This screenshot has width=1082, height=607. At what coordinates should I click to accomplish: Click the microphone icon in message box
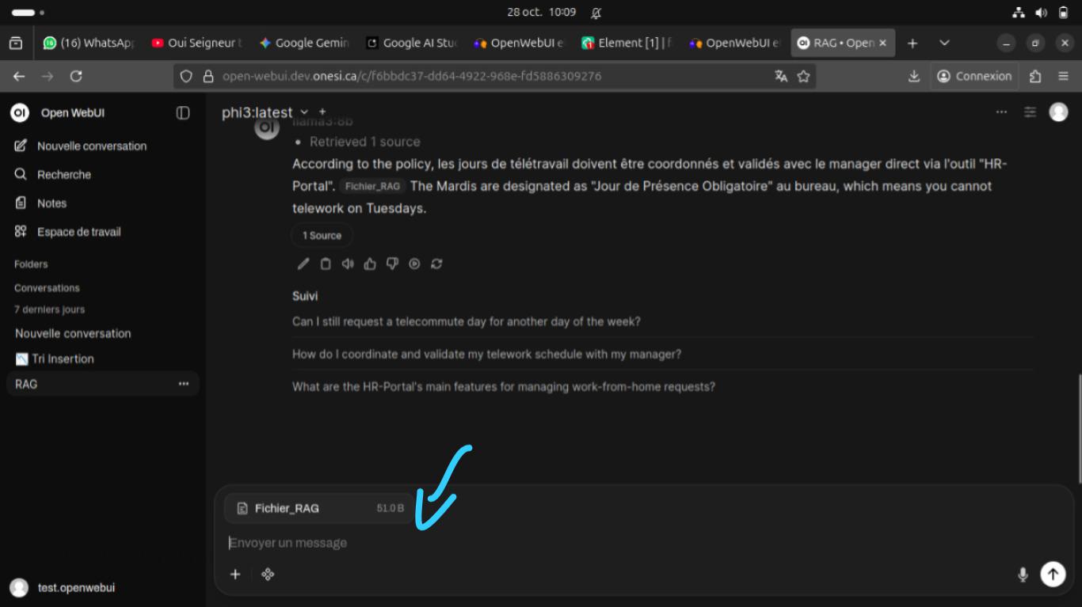[1023, 574]
